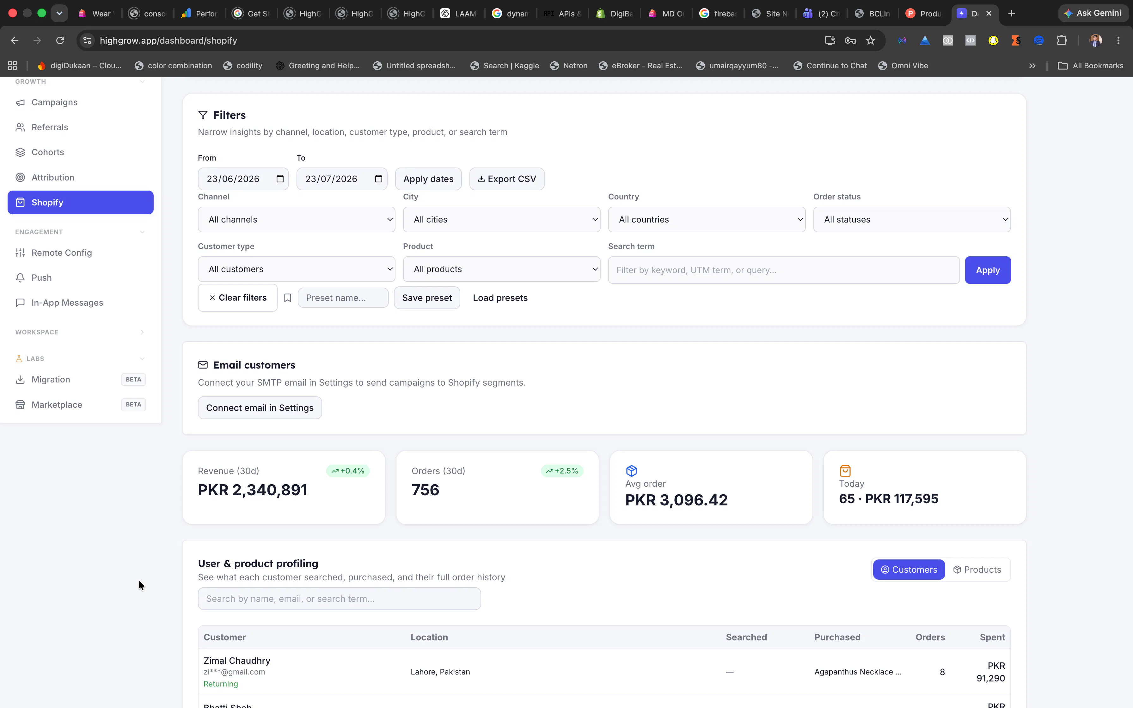Click the bookmark preset icon
This screenshot has width=1133, height=708.
tap(287, 298)
